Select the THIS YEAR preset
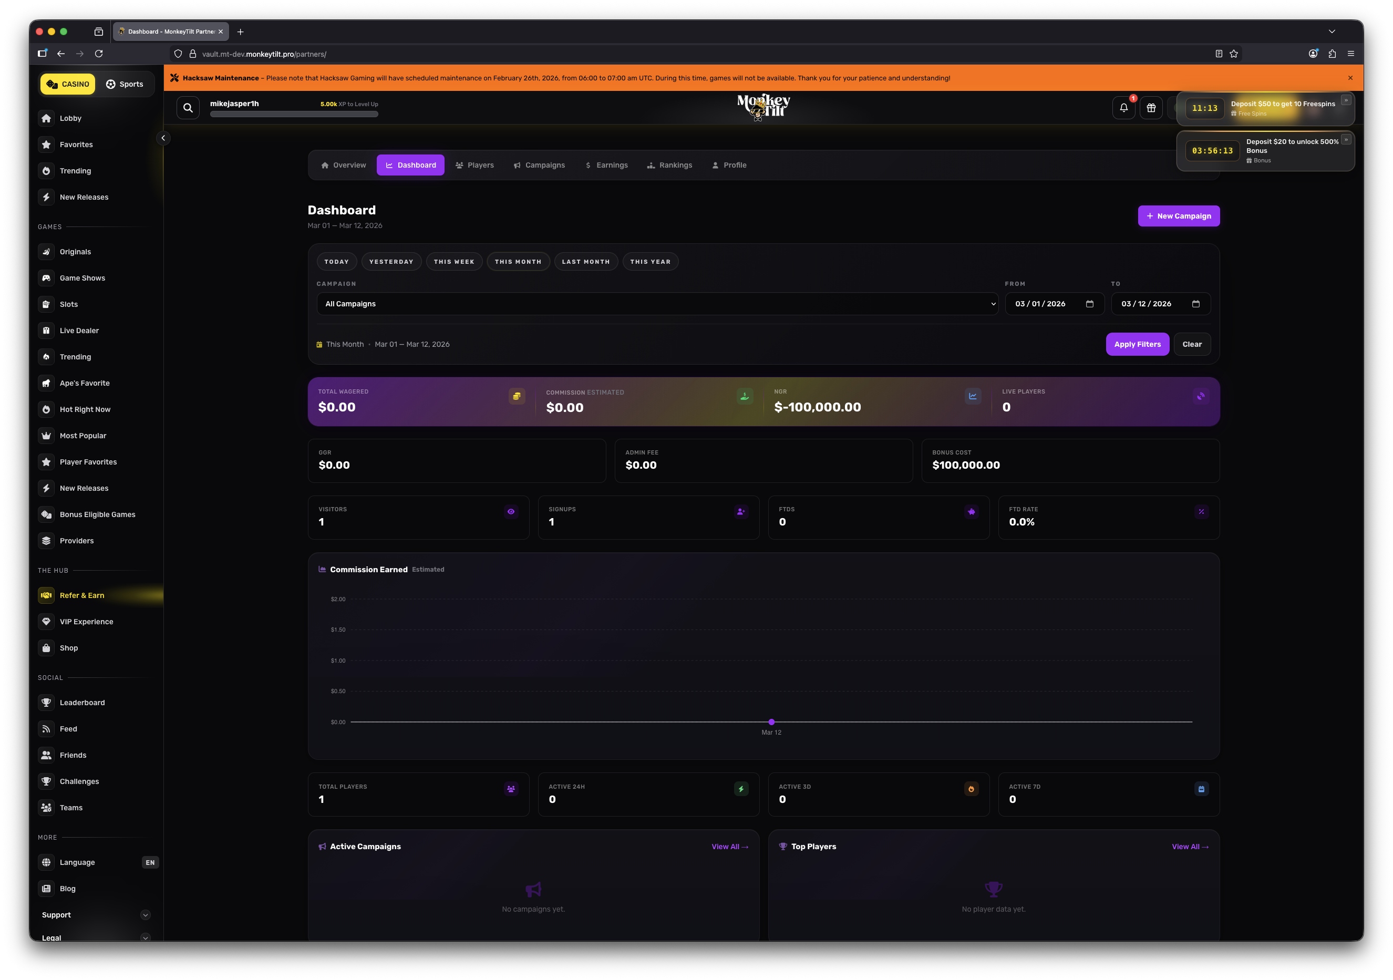 tap(651, 262)
